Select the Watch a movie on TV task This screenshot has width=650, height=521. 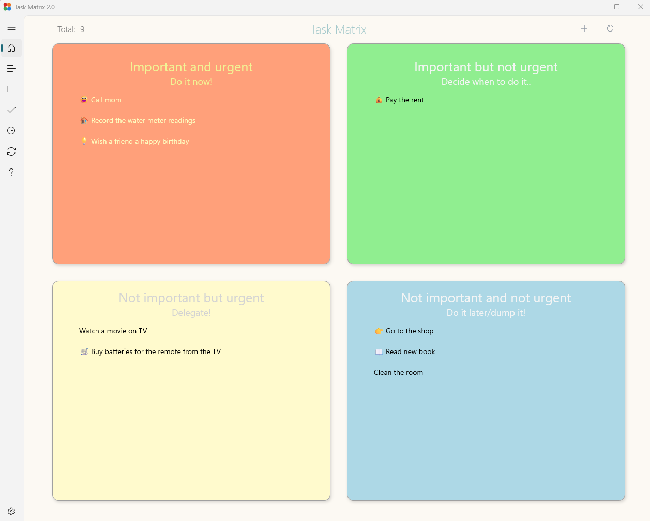(x=113, y=331)
